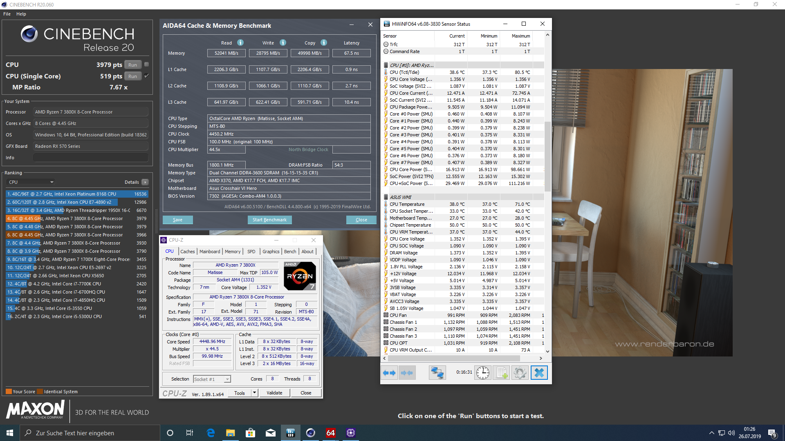Click the HWiNFO log-file spreadsheet icon
The image size is (785, 441).
pyautogui.click(x=502, y=373)
